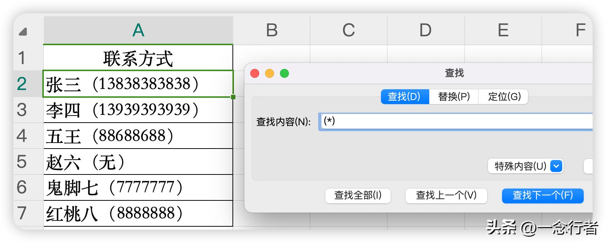Click the 查找下一个(F) button
This screenshot has width=606, height=243.
pyautogui.click(x=543, y=196)
